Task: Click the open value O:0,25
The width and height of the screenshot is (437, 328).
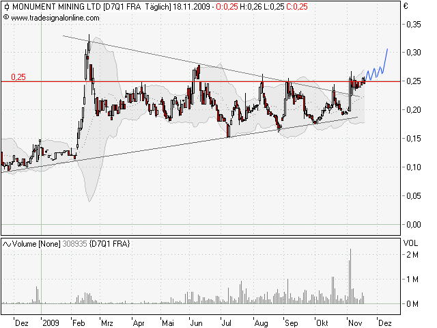Action: coord(227,7)
